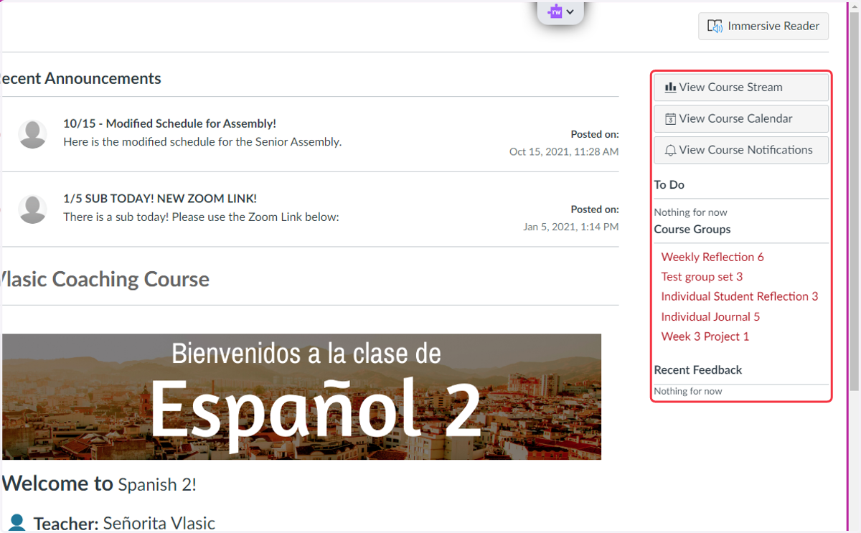This screenshot has width=861, height=533.
Task: Click avatar beside the 1/5 SUB TODAY announcement
Action: 33,209
